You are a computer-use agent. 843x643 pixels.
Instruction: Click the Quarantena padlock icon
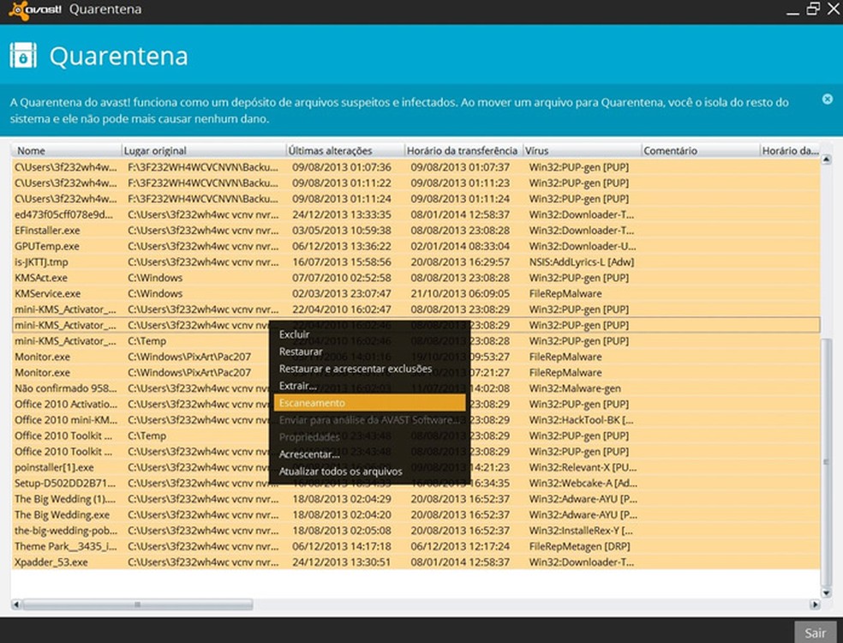coord(23,54)
